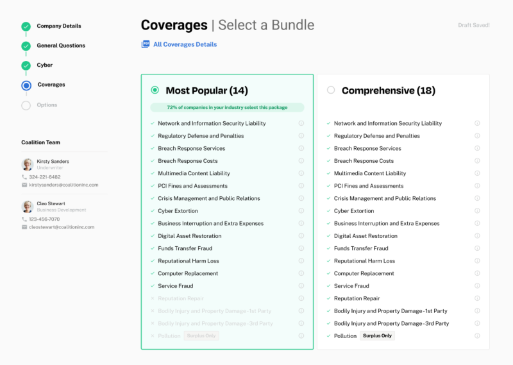The height and width of the screenshot is (365, 513).
Task: Navigate to the Cyber step
Action: click(45, 65)
